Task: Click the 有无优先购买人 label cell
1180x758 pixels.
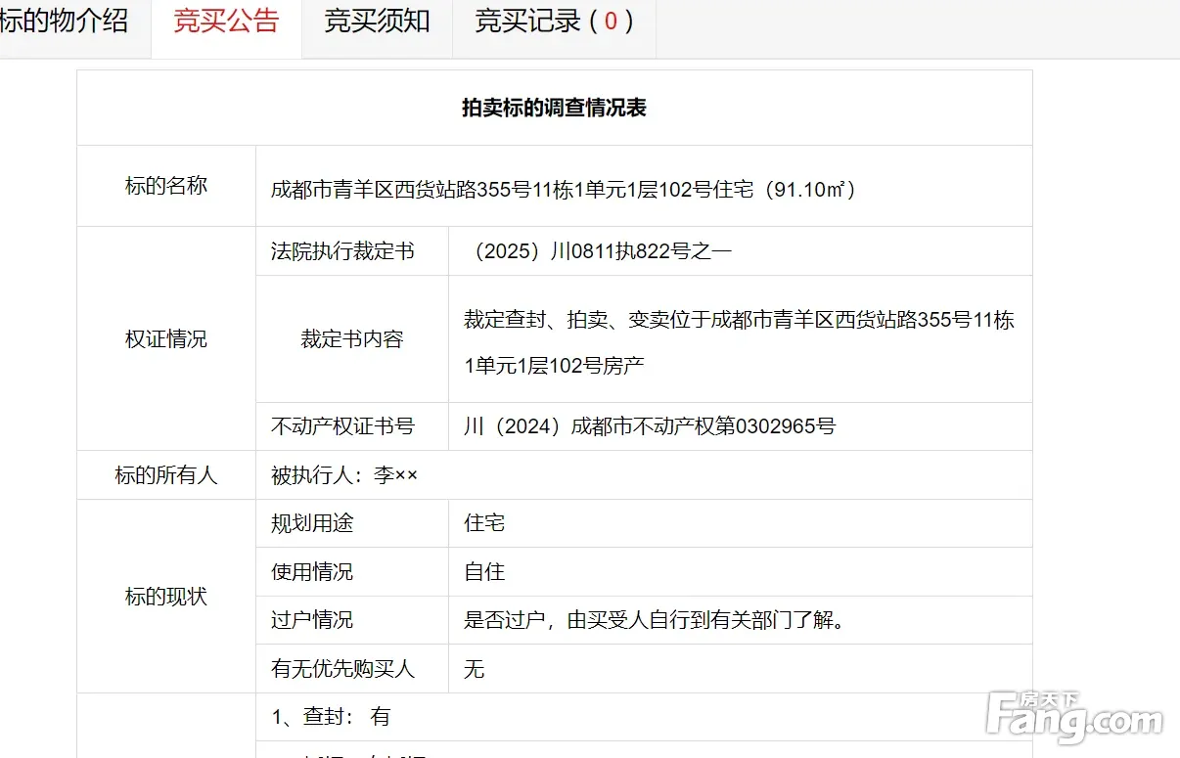Action: pos(342,669)
